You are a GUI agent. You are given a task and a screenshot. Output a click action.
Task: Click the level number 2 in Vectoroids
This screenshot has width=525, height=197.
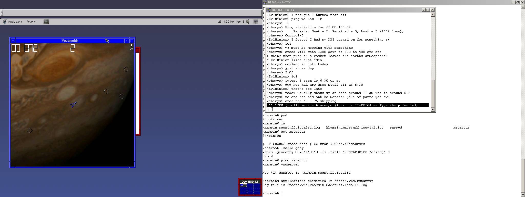(x=73, y=48)
